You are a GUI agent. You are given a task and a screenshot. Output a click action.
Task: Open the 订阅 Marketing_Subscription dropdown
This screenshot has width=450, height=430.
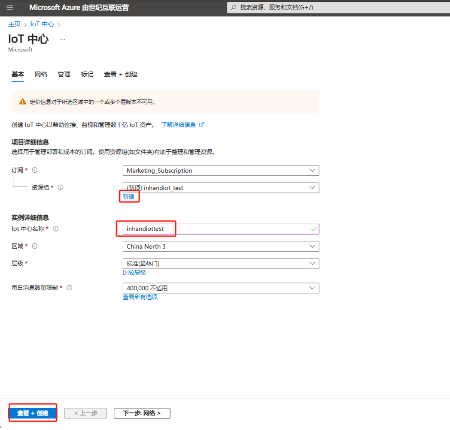(x=221, y=171)
